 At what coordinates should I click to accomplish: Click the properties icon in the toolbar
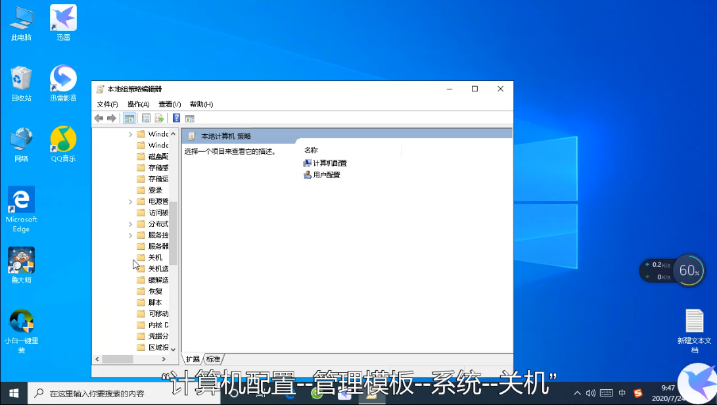145,118
